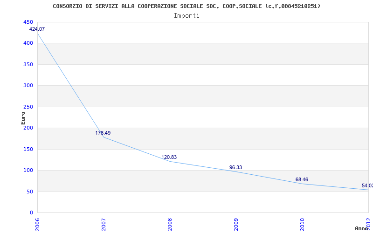The height and width of the screenshot is (233, 373).
Task: Click the 350 y-axis tick label
Action: pyautogui.click(x=28, y=64)
